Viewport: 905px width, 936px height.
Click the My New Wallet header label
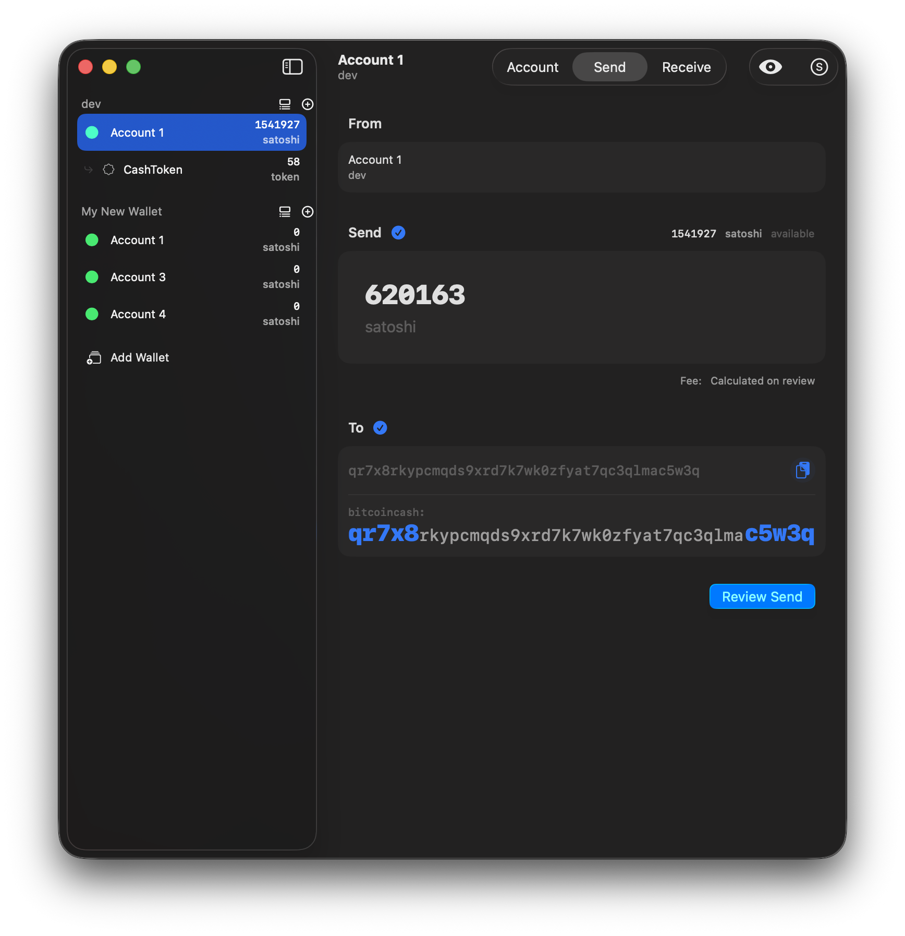coord(121,211)
